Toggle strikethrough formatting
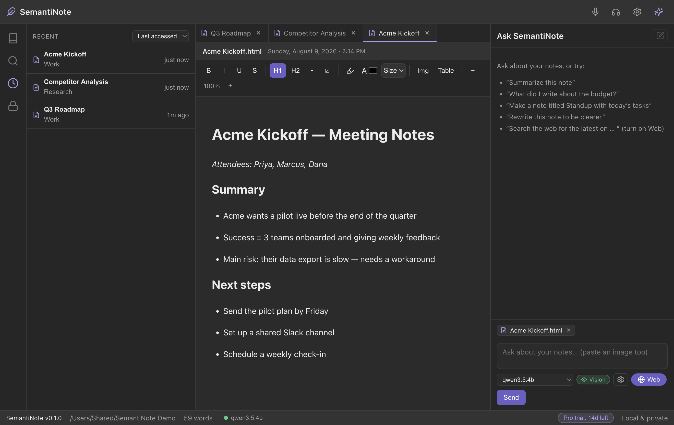 (255, 70)
